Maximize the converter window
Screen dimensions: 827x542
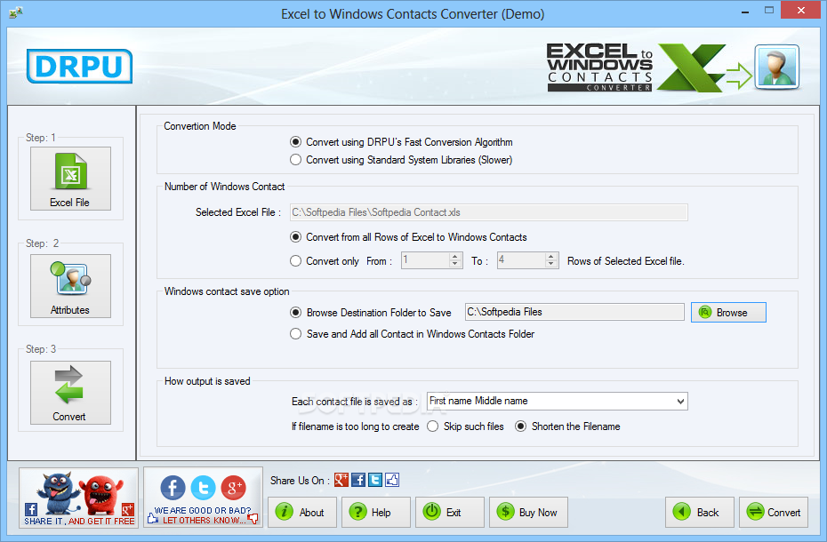click(x=769, y=11)
